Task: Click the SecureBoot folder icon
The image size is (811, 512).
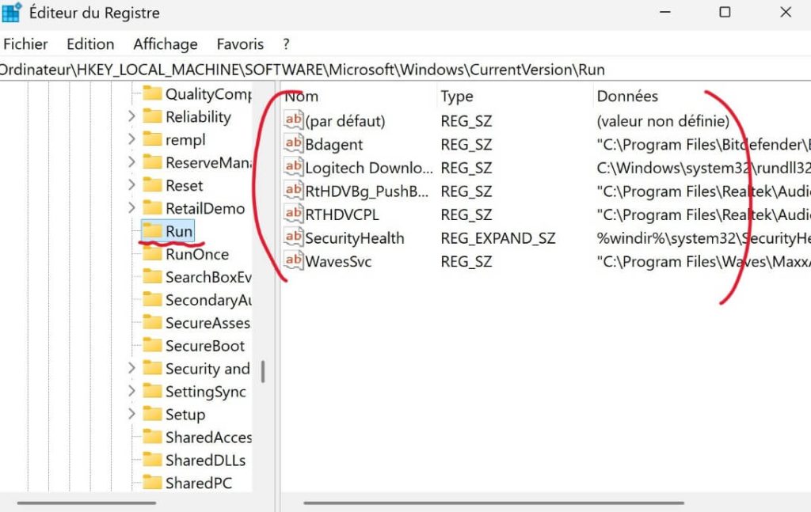Action: (152, 346)
